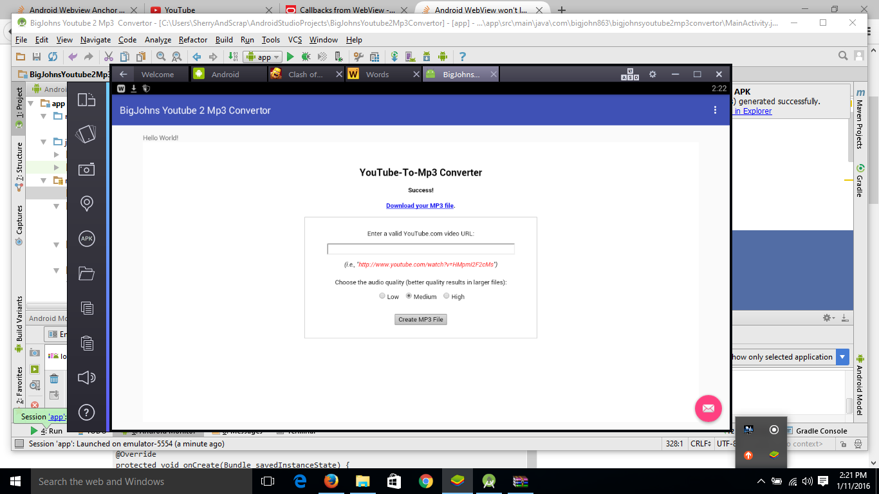The height and width of the screenshot is (494, 879).
Task: Open the Refactor menu
Action: pyautogui.click(x=193, y=40)
